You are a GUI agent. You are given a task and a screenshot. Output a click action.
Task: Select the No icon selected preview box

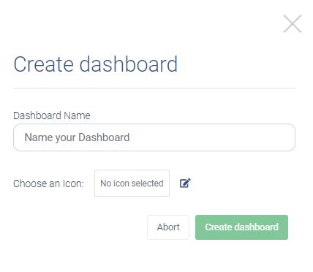point(132,183)
